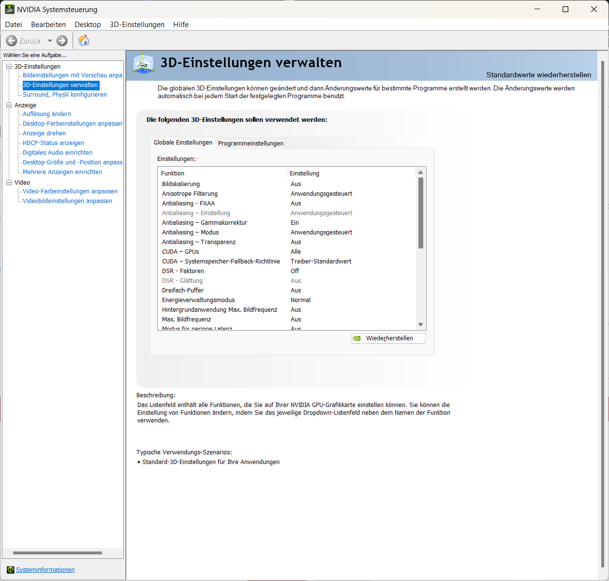Click the forward arrow toolbar icon
The height and width of the screenshot is (581, 609).
point(62,41)
